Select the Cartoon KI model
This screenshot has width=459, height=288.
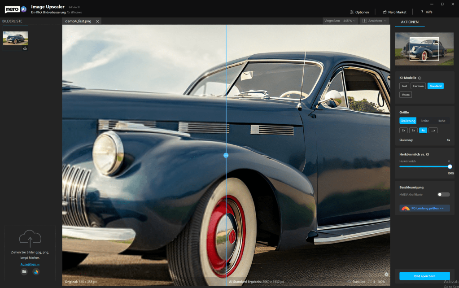coord(418,86)
